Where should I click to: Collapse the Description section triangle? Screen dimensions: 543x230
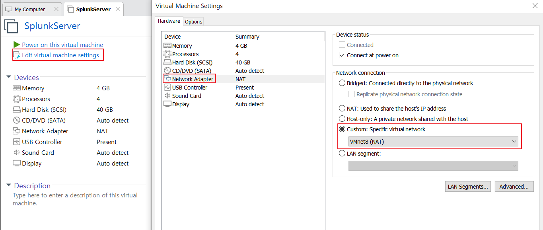click(9, 185)
